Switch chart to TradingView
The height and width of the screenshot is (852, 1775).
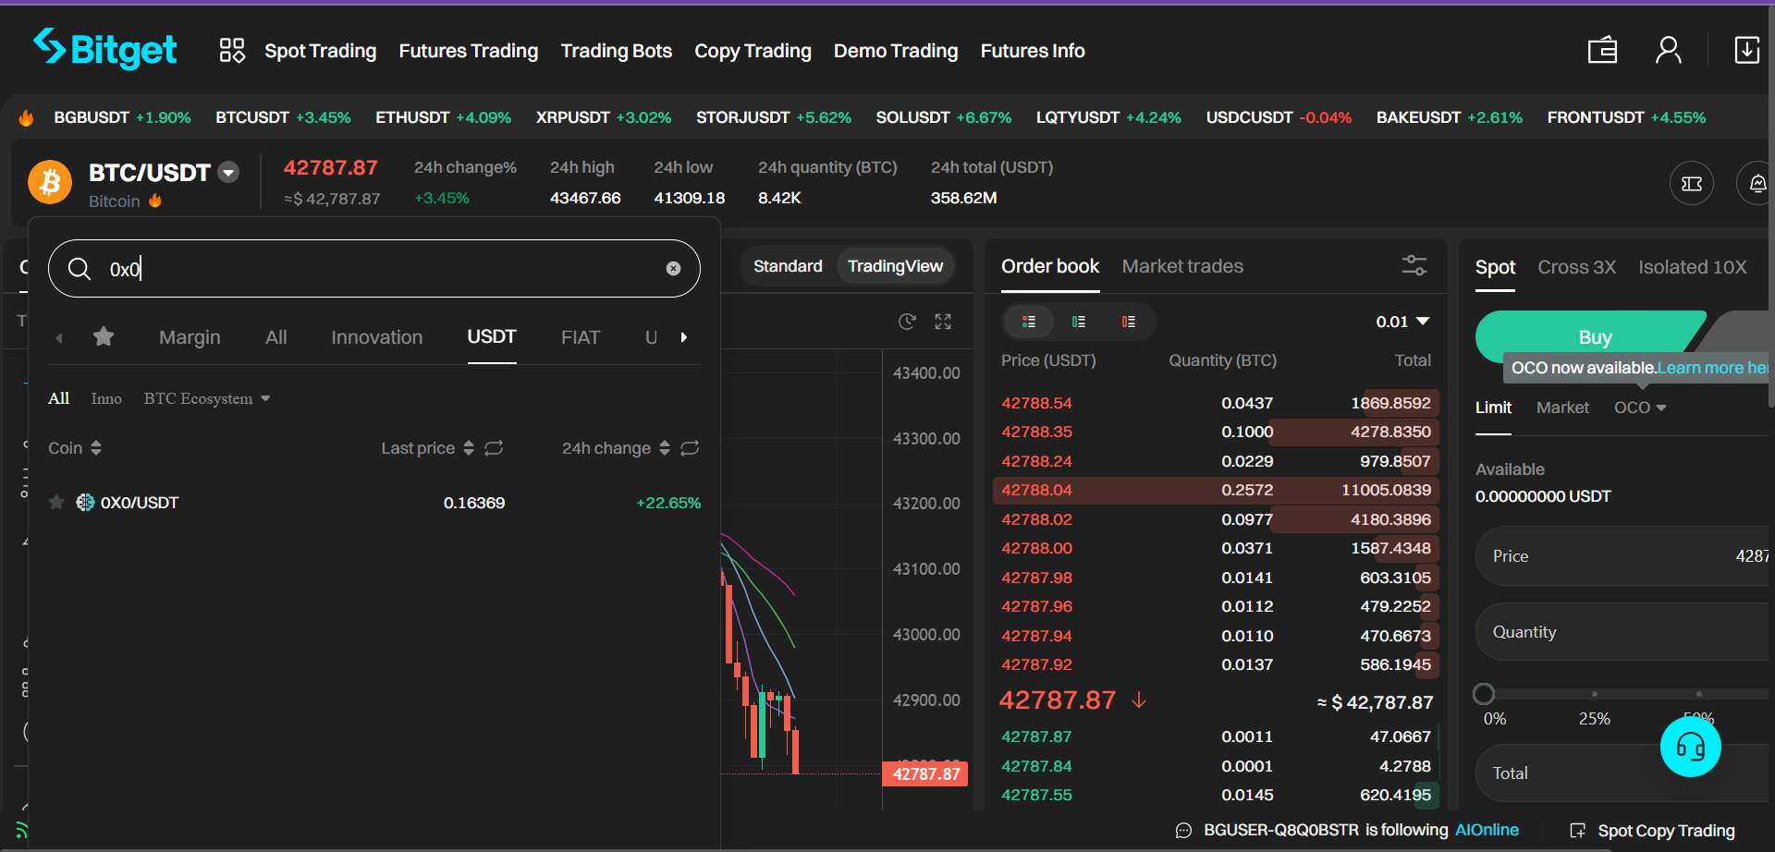[895, 266]
